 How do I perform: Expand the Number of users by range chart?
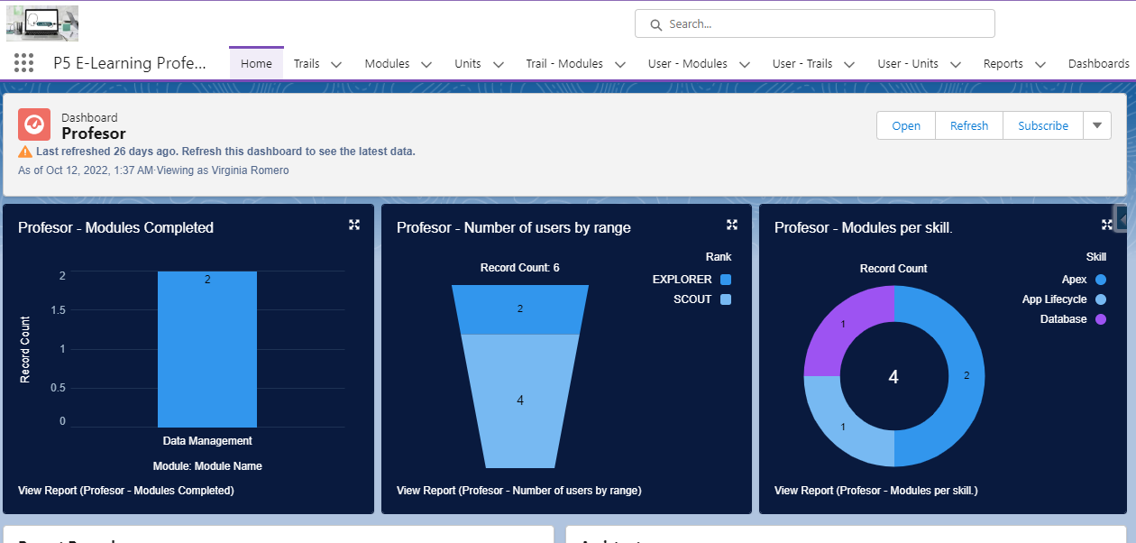pyautogui.click(x=732, y=225)
